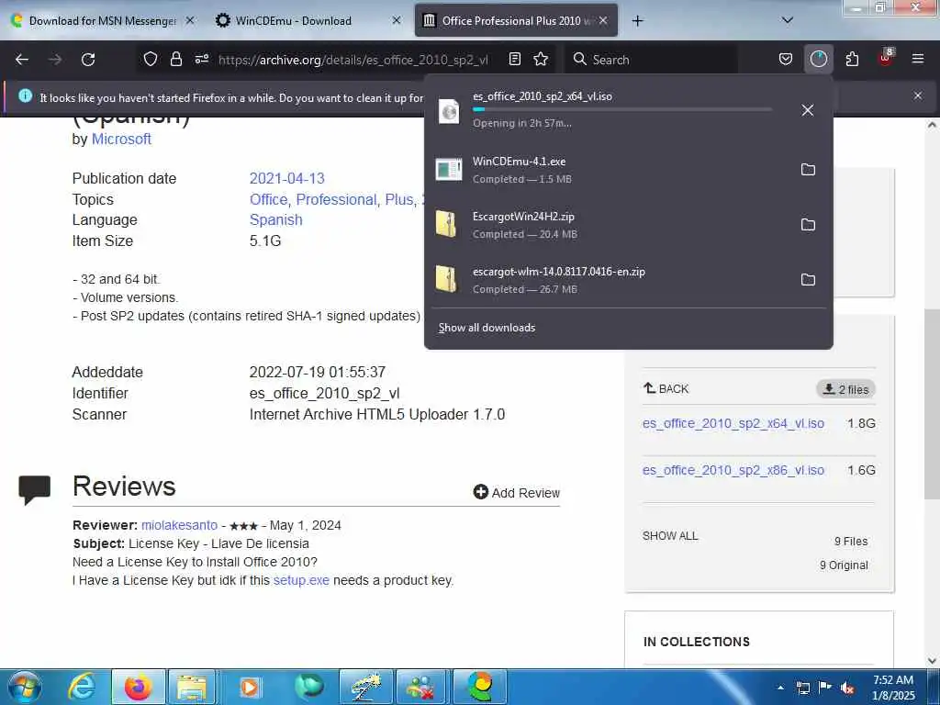Launch Internet Explorer from taskbar
The image size is (940, 705).
[x=81, y=687]
